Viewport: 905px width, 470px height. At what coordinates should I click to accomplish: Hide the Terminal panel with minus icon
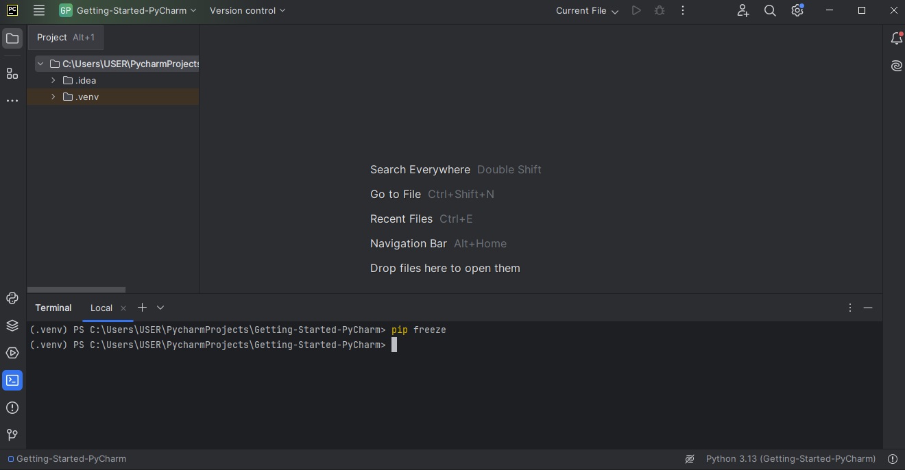coord(868,308)
